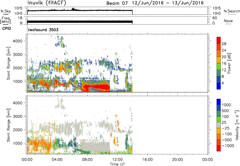Click the 'Power [dB]' color bar title

coord(229,63)
